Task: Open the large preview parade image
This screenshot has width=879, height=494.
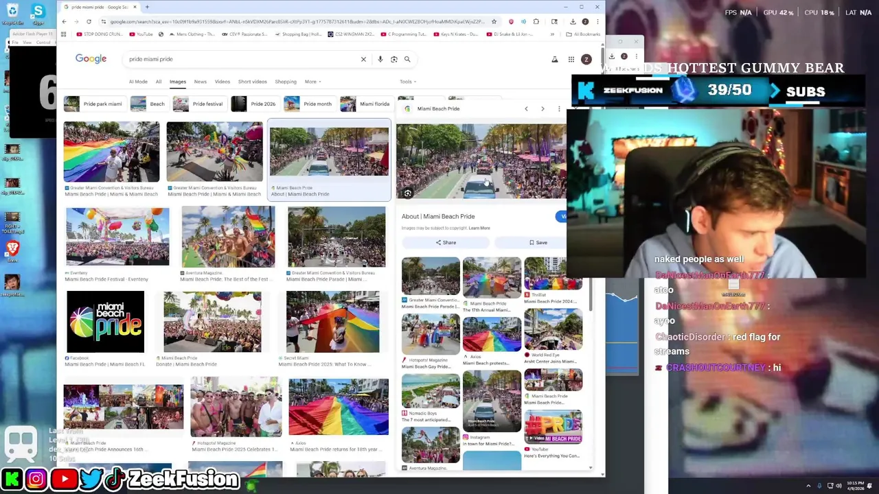Action: point(481,161)
